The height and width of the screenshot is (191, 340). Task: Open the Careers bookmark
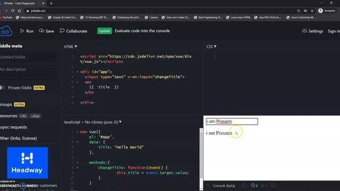click(x=151, y=18)
